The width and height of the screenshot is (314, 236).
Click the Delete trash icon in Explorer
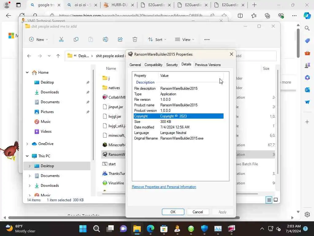(x=135, y=40)
